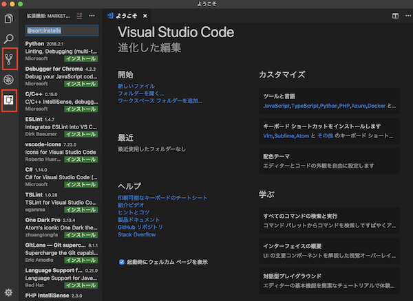Split the editor layout

point(395,16)
